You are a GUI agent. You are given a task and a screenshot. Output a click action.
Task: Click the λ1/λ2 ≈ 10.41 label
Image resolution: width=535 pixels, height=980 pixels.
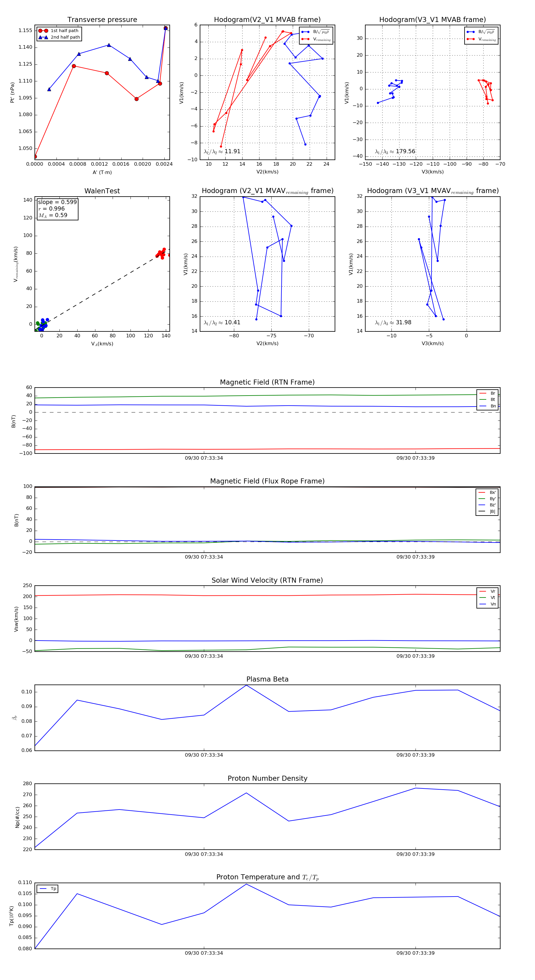pyautogui.click(x=222, y=323)
